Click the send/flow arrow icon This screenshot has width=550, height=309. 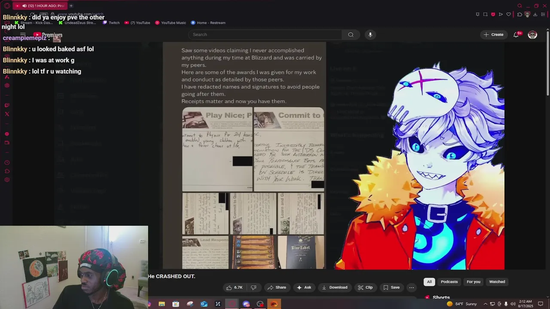coord(501,14)
